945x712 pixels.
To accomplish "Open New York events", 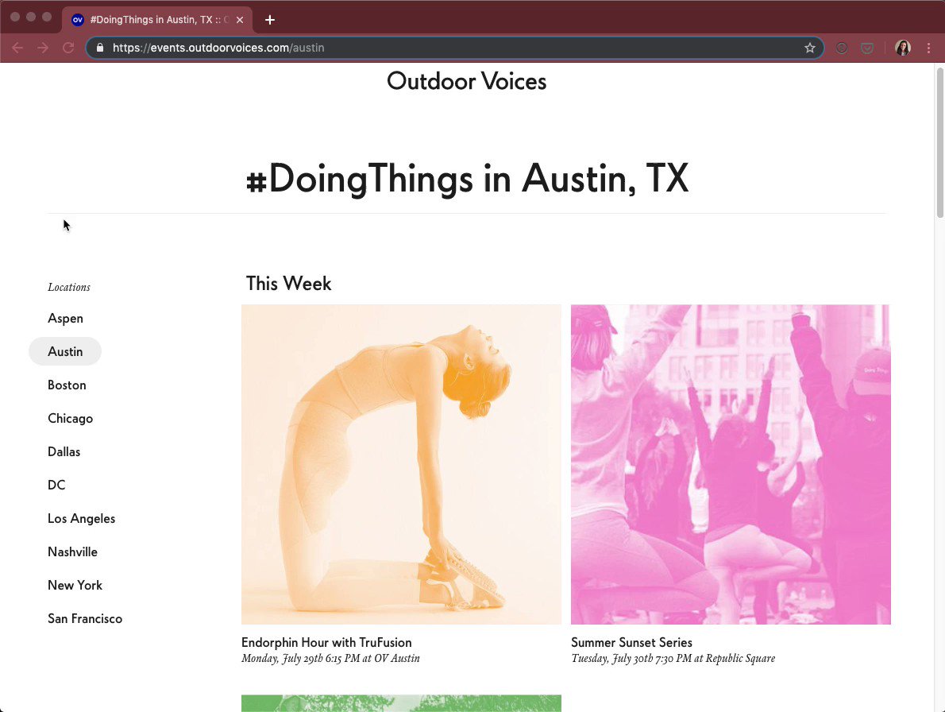I will pos(75,586).
